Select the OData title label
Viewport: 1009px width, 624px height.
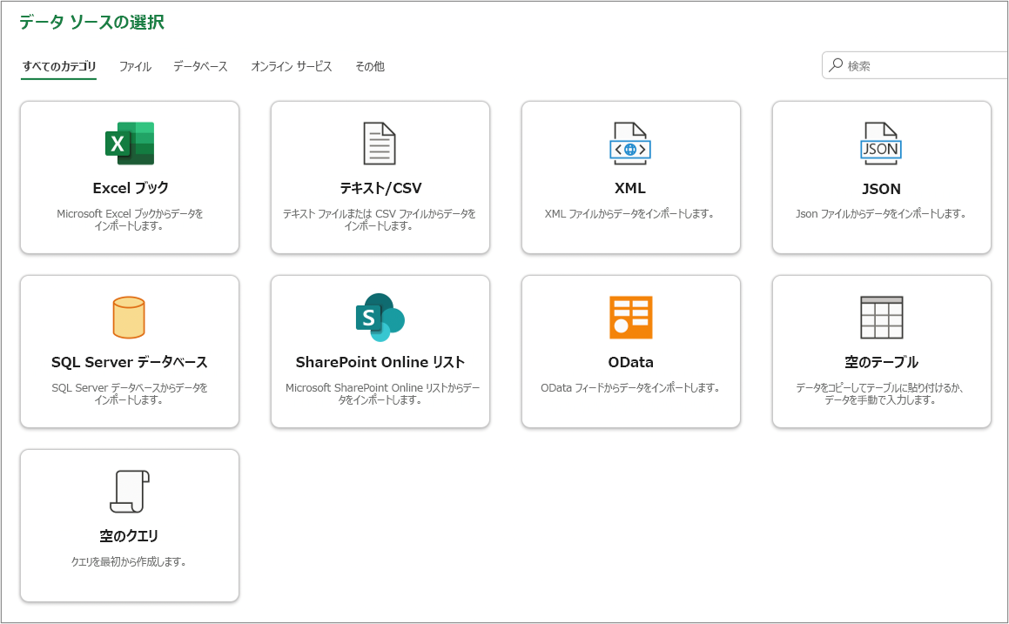630,362
